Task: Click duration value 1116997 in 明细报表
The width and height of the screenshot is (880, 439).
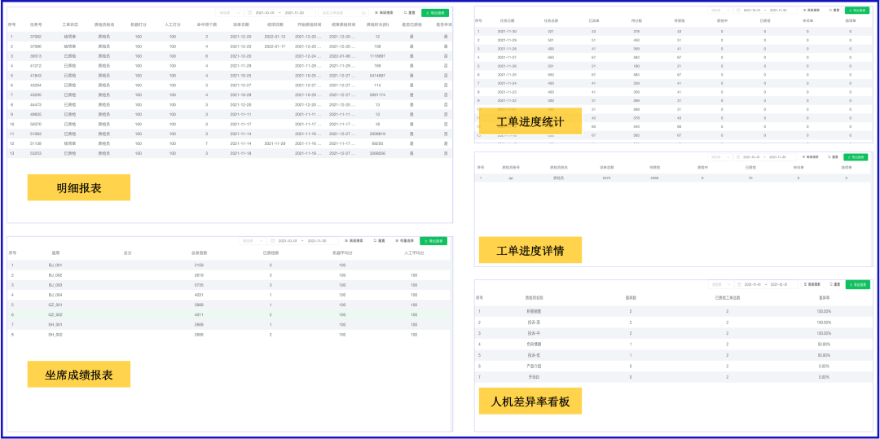Action: 377,56
